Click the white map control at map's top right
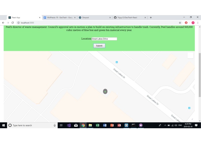This screenshot has height=143, width=201. pyautogui.click(x=190, y=55)
